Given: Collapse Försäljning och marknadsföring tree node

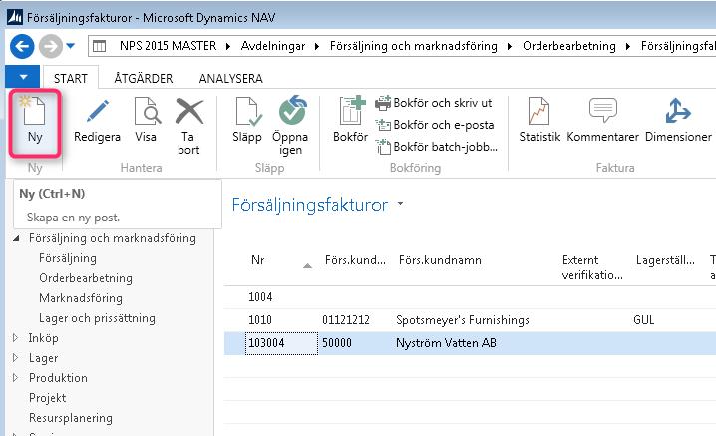Looking at the screenshot, I should point(16,238).
